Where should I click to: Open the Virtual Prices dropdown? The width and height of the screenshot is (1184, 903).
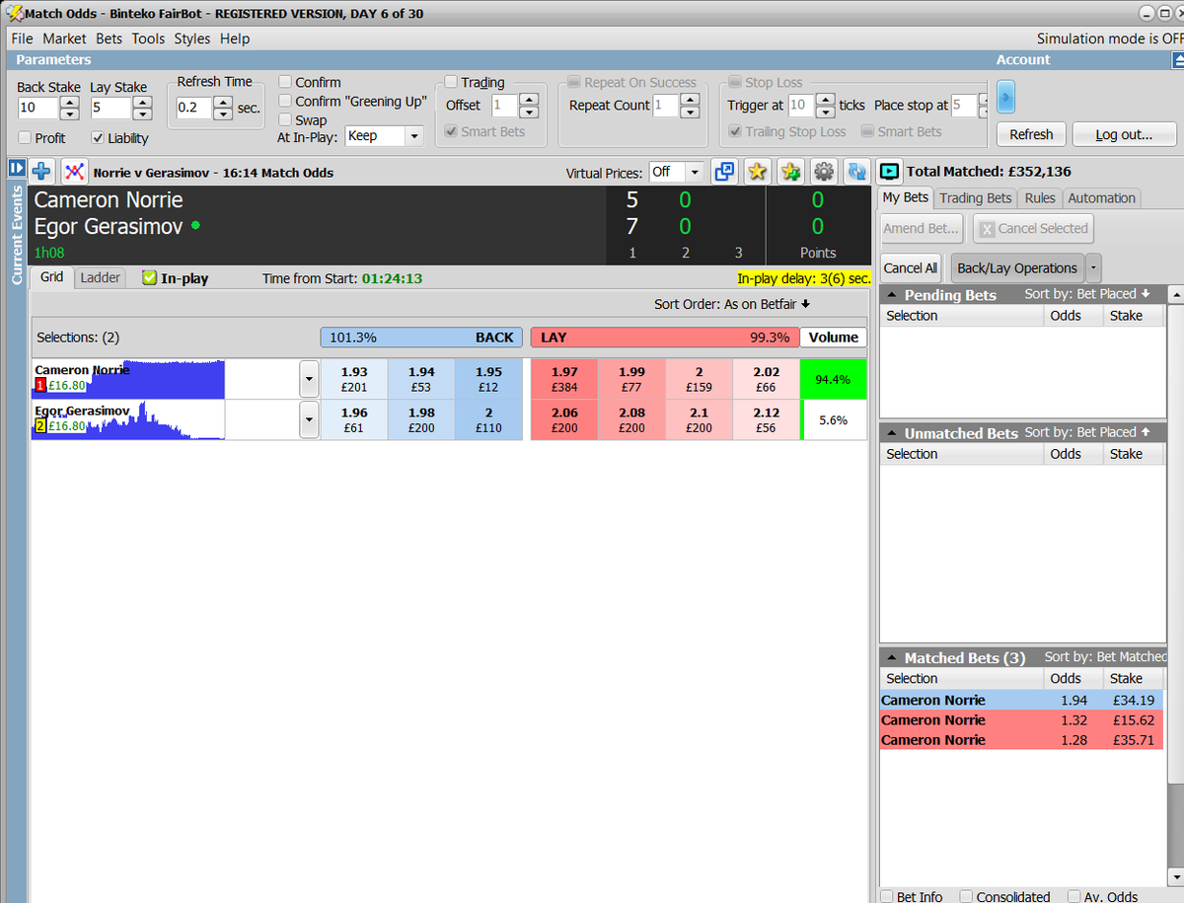(x=696, y=172)
